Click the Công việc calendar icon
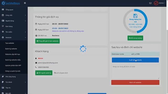 (3, 15)
